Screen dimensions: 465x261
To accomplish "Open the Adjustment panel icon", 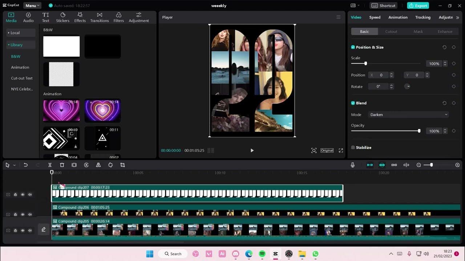I will 139,17.
